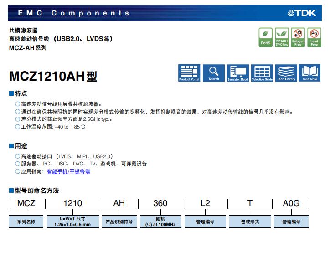Click the 系列名称 label box

pyautogui.click(x=26, y=222)
